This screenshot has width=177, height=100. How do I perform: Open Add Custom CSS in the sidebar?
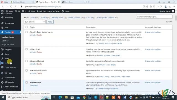[11, 86]
